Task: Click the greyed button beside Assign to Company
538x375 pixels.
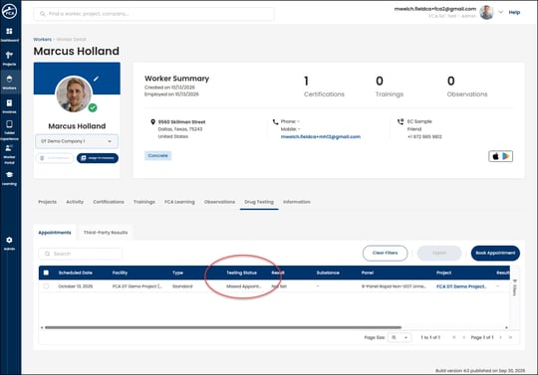Action: pyautogui.click(x=54, y=158)
